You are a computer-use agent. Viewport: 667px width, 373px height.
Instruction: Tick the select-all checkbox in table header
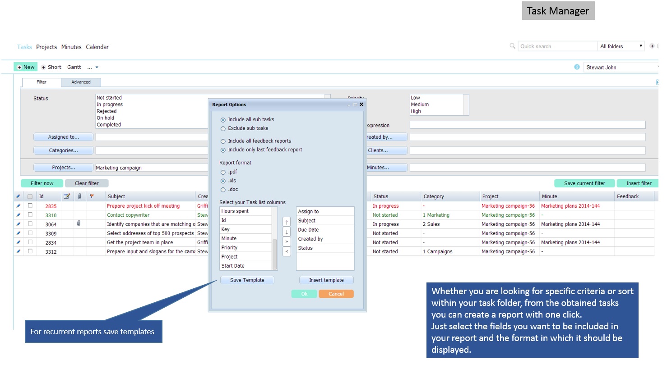tap(30, 196)
